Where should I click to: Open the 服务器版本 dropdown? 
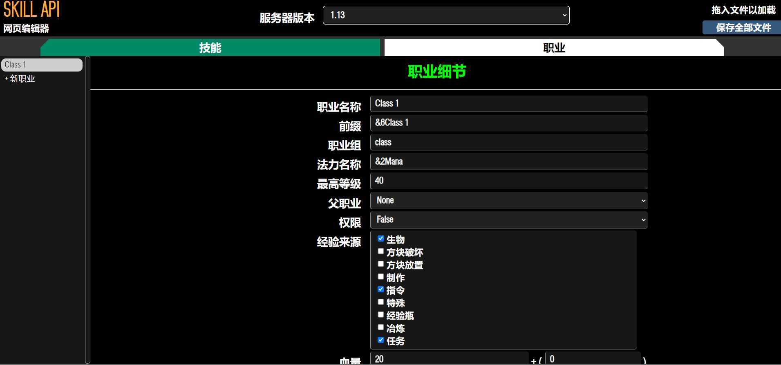pos(445,15)
